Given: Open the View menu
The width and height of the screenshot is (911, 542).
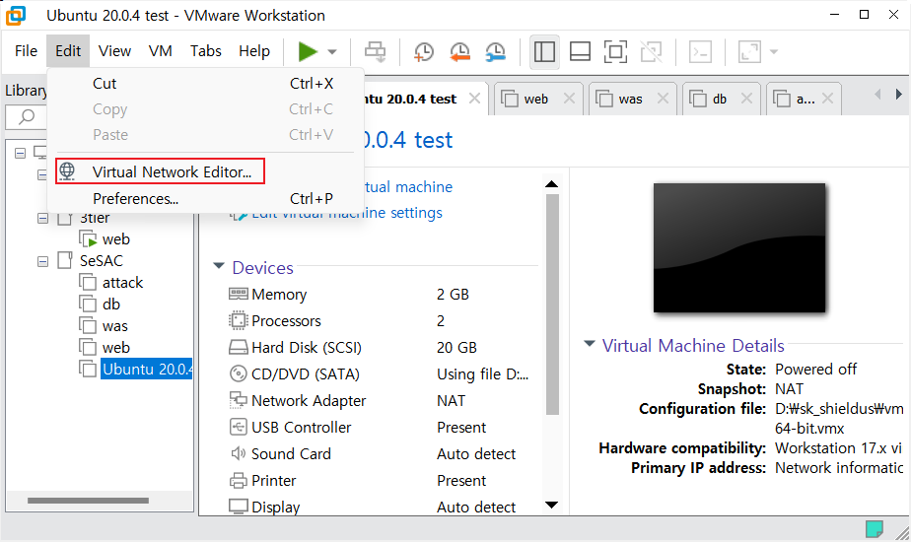Looking at the screenshot, I should click(114, 51).
